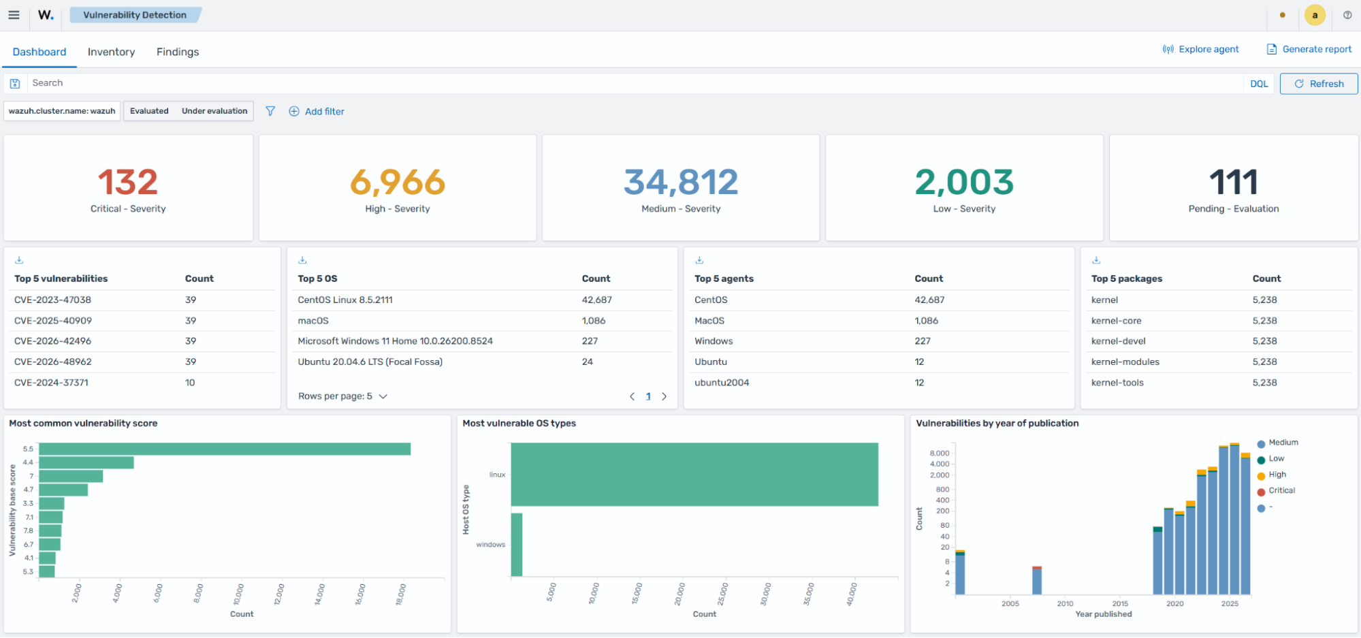Click the Generate report document icon
1361x638 pixels.
click(1271, 49)
